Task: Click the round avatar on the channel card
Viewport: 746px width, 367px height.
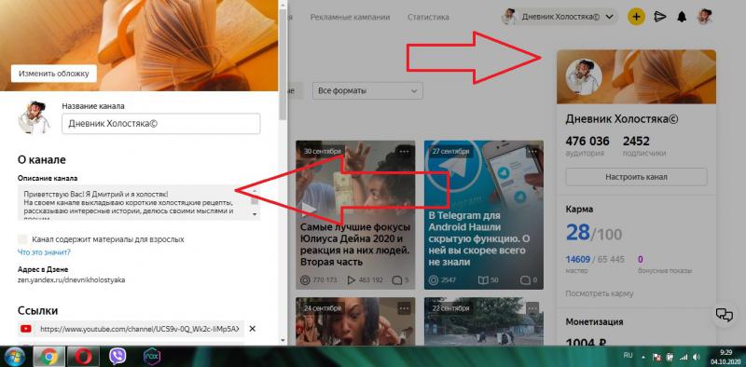Action: pyautogui.click(x=584, y=77)
